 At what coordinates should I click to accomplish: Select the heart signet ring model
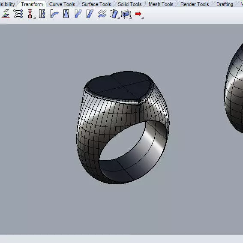click(x=123, y=128)
